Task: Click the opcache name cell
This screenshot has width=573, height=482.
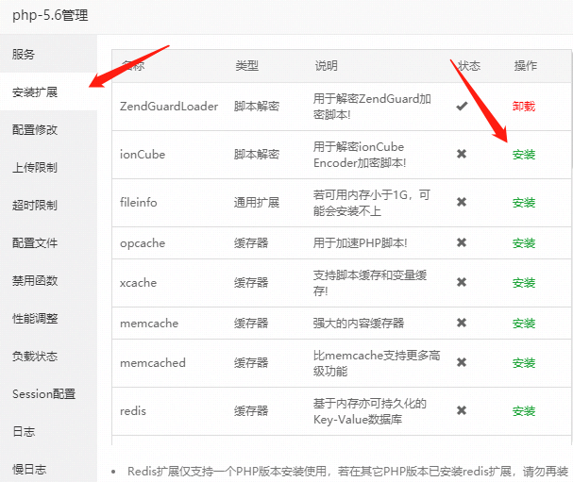Action: [x=143, y=243]
